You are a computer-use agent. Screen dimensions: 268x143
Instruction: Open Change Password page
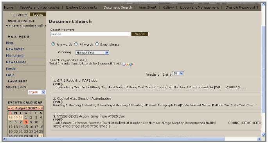click(240, 7)
